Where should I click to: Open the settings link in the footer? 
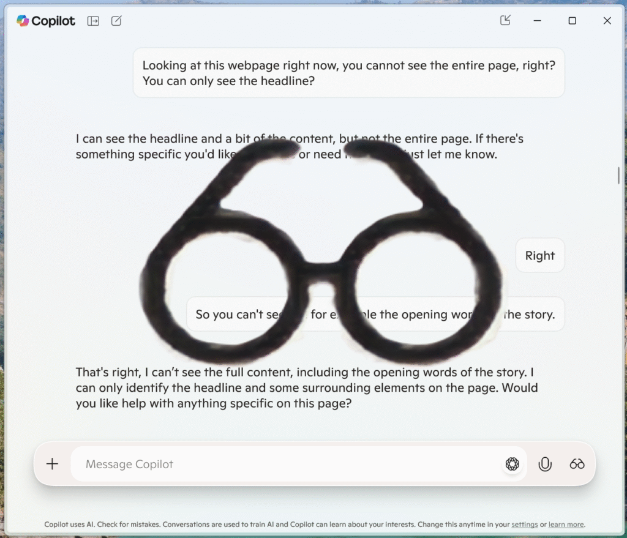tap(525, 525)
